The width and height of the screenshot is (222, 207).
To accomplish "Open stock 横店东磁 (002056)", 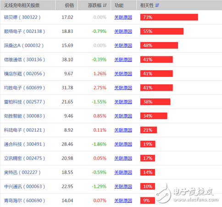I will click(x=24, y=74).
